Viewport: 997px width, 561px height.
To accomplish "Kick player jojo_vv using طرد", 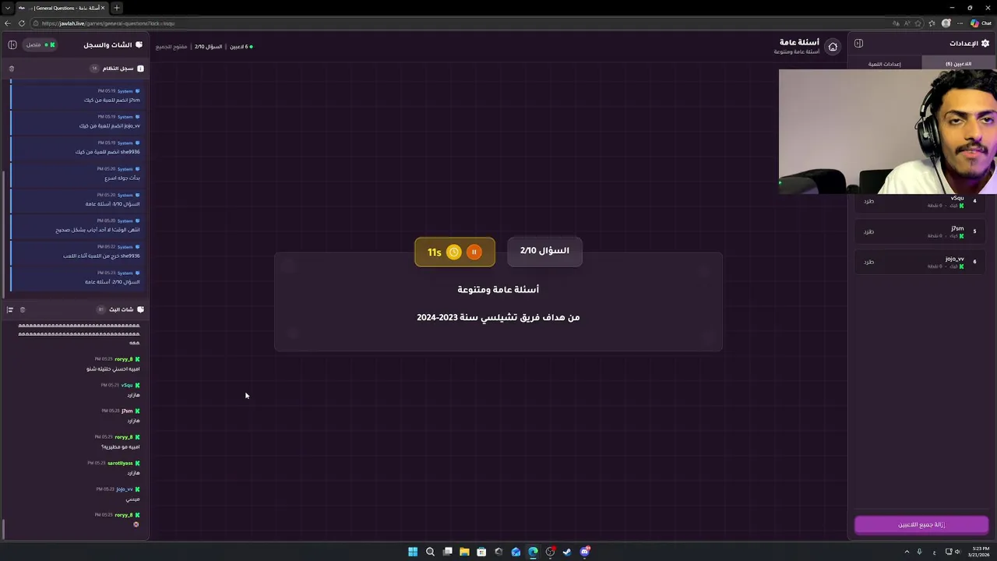I will pos(868,262).
